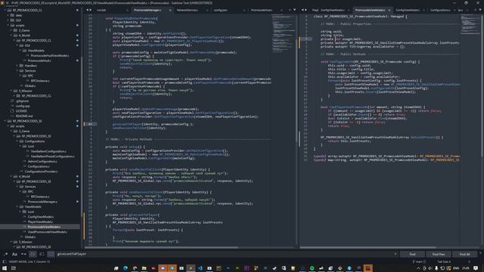
Task: Click the sidebar switch-panel icon in status bar
Action: (5, 261)
